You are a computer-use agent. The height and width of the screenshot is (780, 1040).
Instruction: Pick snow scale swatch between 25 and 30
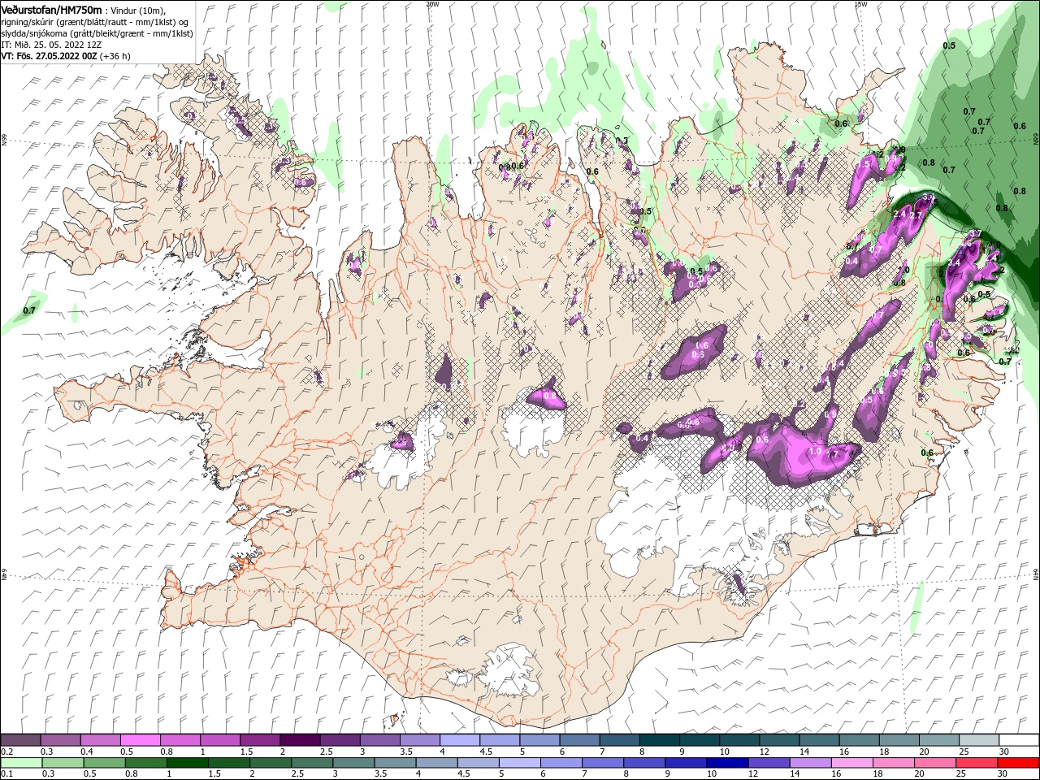979,740
